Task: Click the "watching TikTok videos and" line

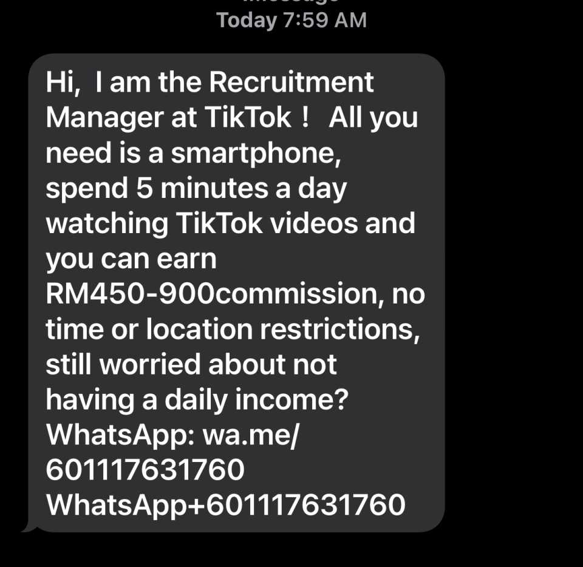Action: tap(231, 223)
